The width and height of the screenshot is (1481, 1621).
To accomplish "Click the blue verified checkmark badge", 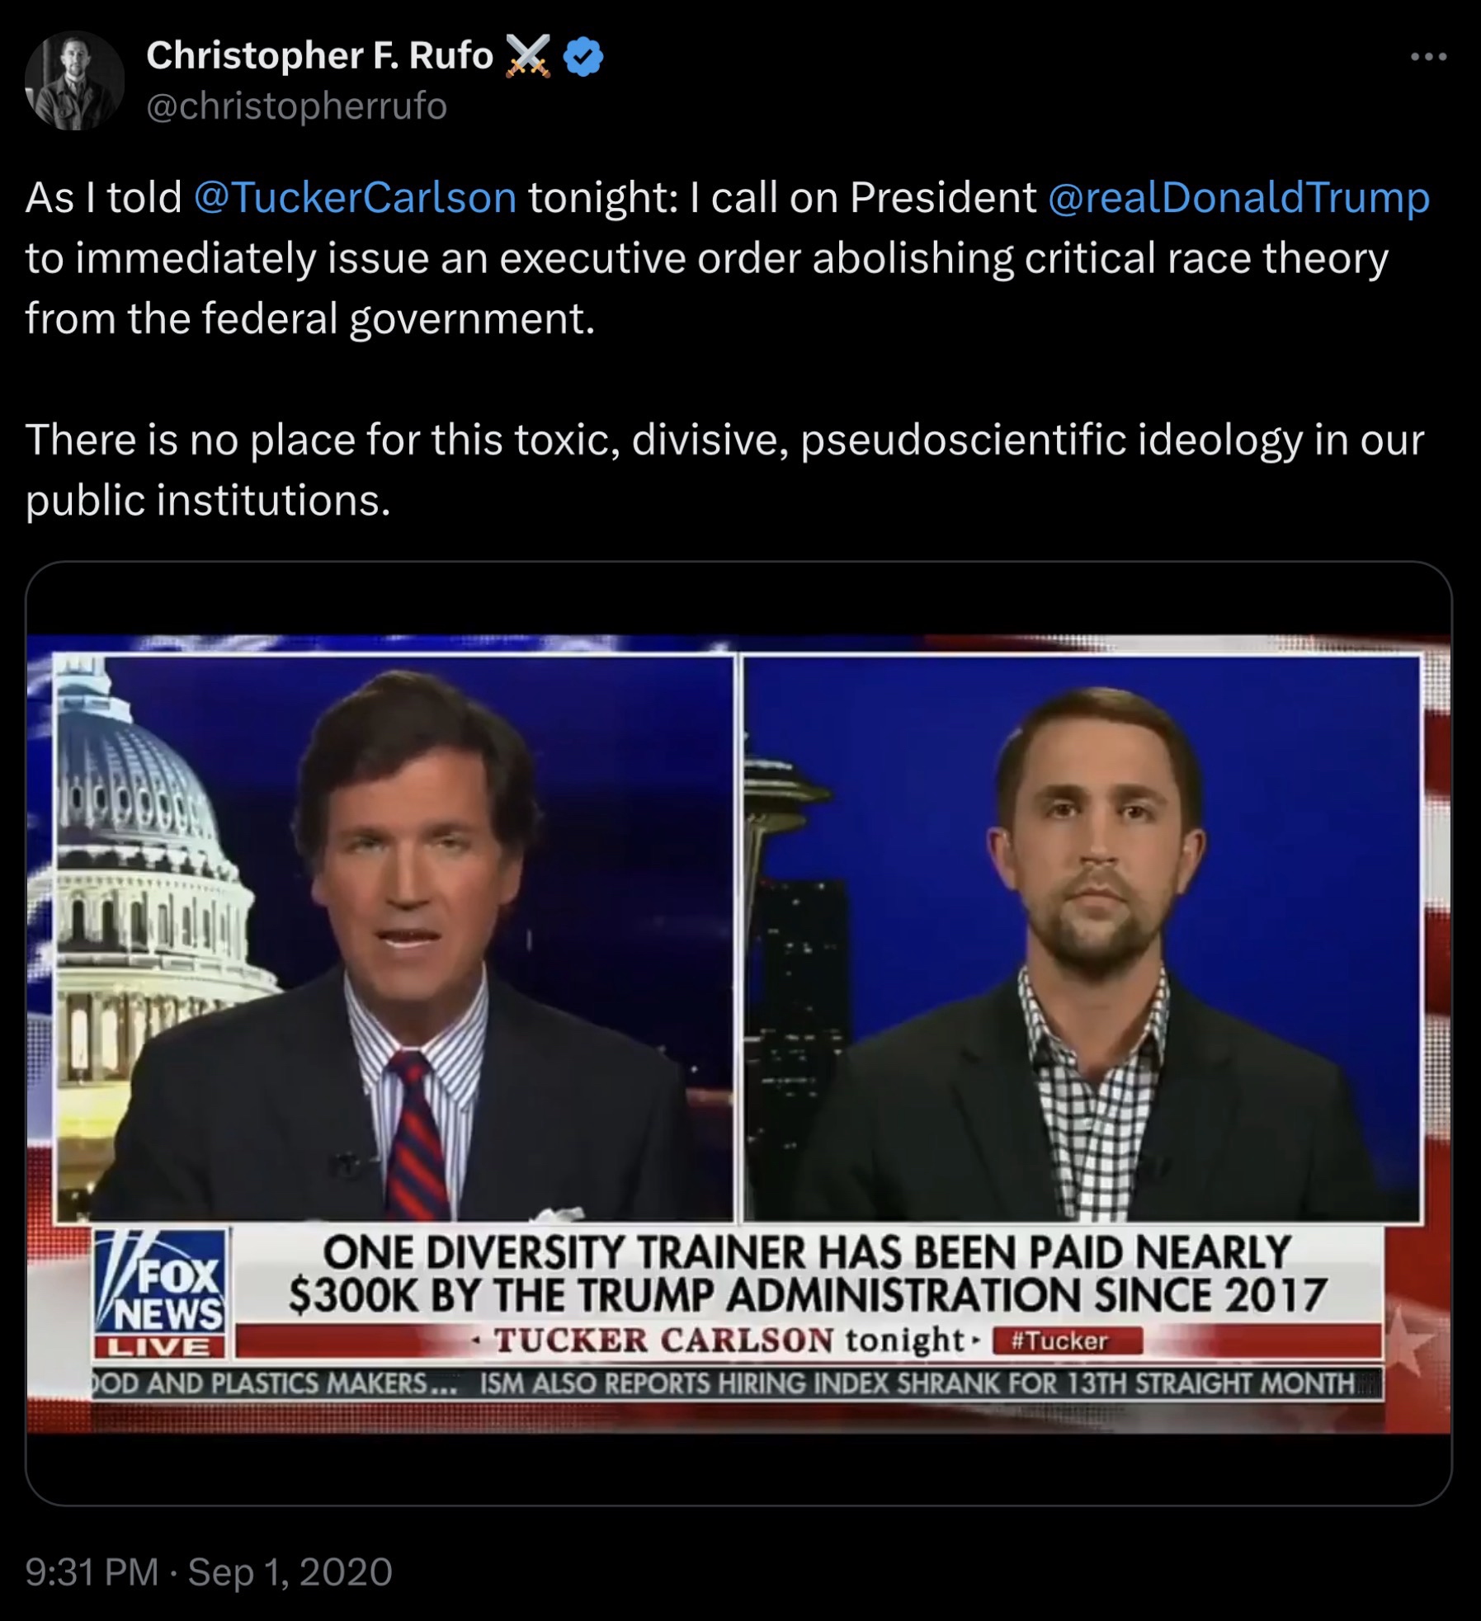I will [582, 57].
